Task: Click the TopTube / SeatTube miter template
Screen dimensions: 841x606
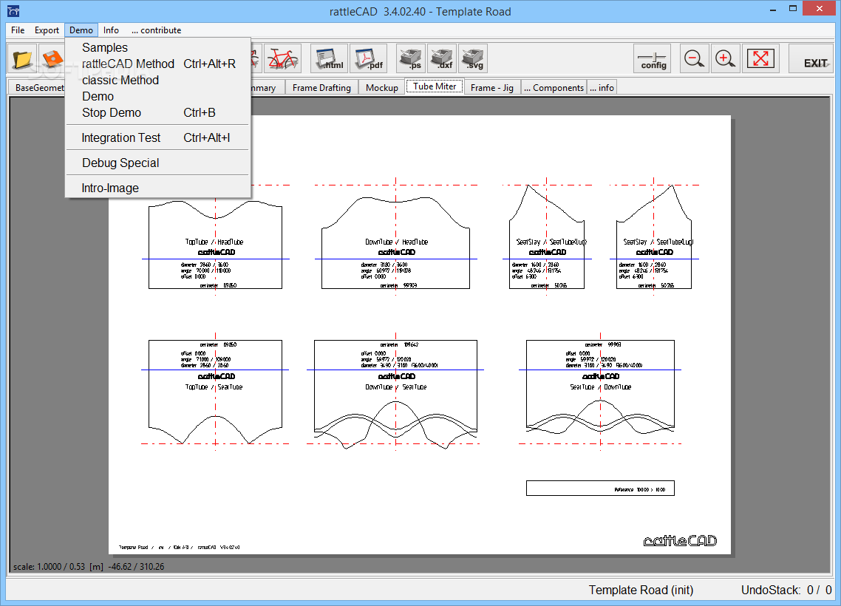Action: point(215,392)
